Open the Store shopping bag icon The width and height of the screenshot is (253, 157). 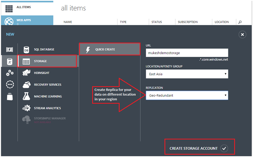pos(10,97)
